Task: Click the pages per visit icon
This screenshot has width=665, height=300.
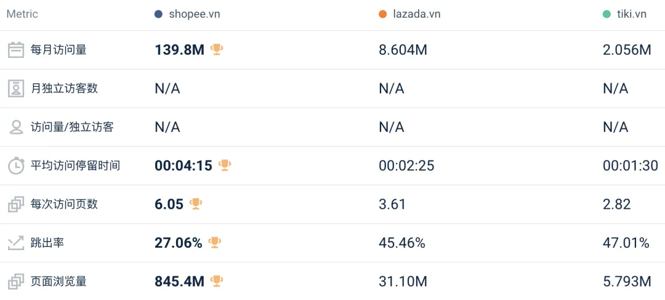Action: (16, 205)
